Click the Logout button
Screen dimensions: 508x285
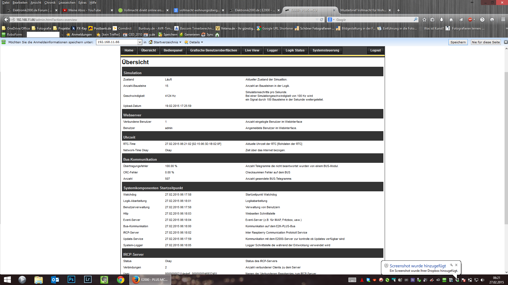click(375, 50)
